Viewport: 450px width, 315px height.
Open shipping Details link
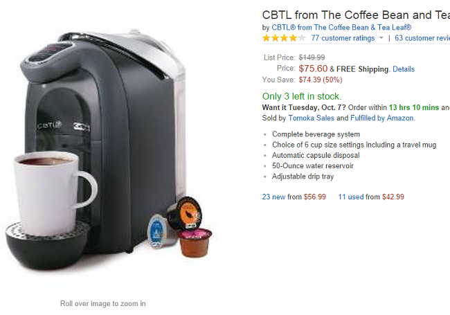point(404,69)
